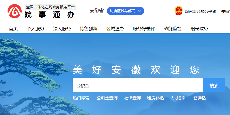Click the national emblem icon
230x115 pixels.
coord(179,11)
